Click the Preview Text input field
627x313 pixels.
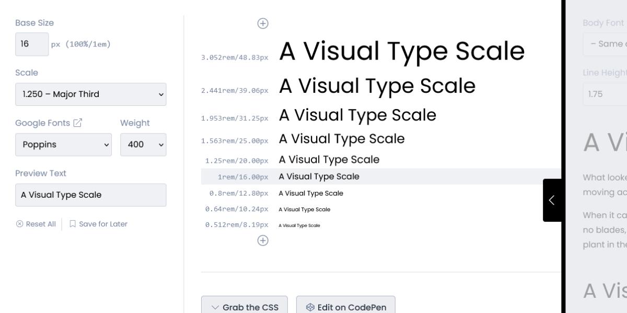(91, 195)
